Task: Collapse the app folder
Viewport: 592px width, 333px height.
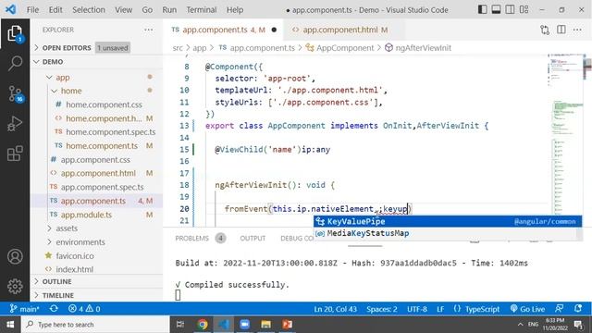Action: (63, 78)
